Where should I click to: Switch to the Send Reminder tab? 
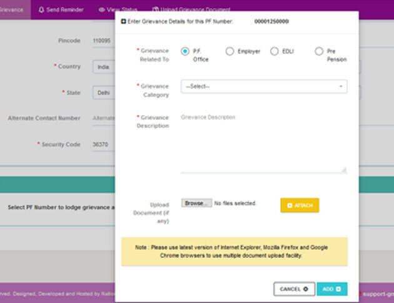coord(61,10)
